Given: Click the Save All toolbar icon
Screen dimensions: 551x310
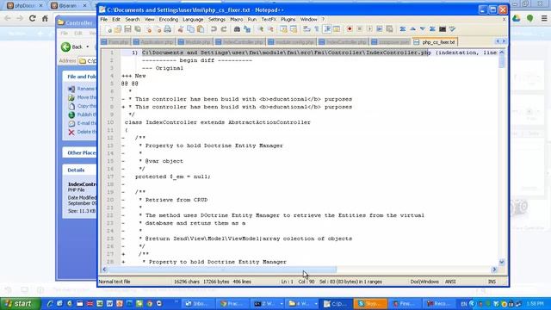Looking at the screenshot, I should pyautogui.click(x=138, y=29).
